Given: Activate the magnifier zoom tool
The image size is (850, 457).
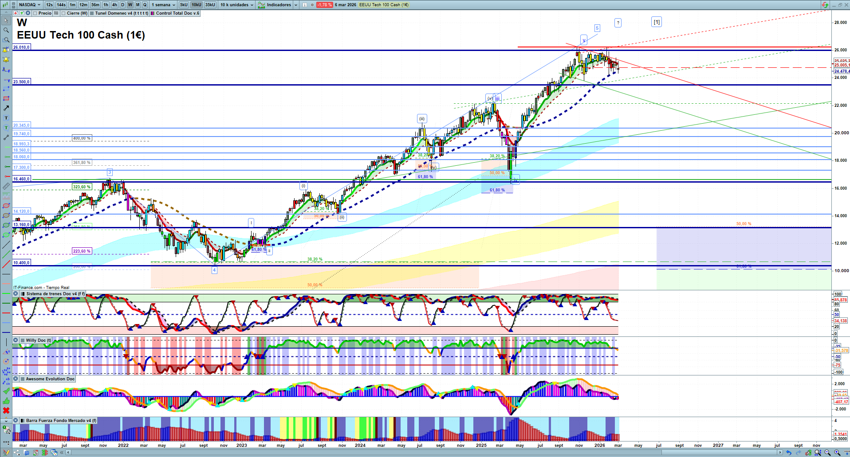Looking at the screenshot, I should tap(6, 30).
